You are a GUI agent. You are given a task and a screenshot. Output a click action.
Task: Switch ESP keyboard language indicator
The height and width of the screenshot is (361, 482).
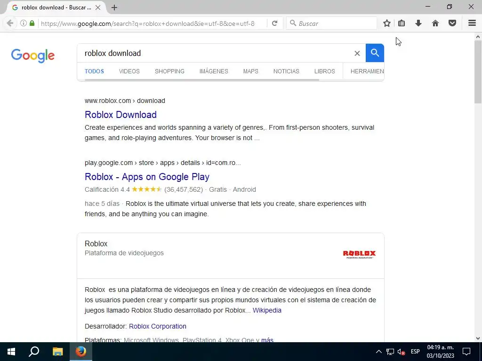(415, 352)
